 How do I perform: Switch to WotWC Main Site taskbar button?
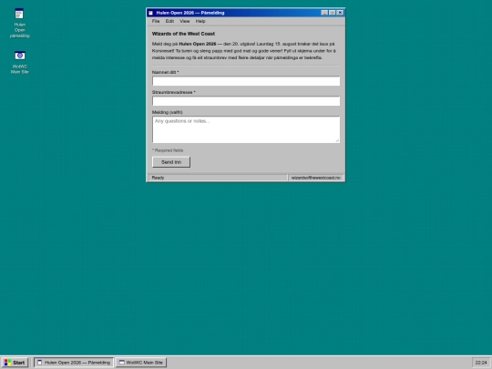coord(141,363)
